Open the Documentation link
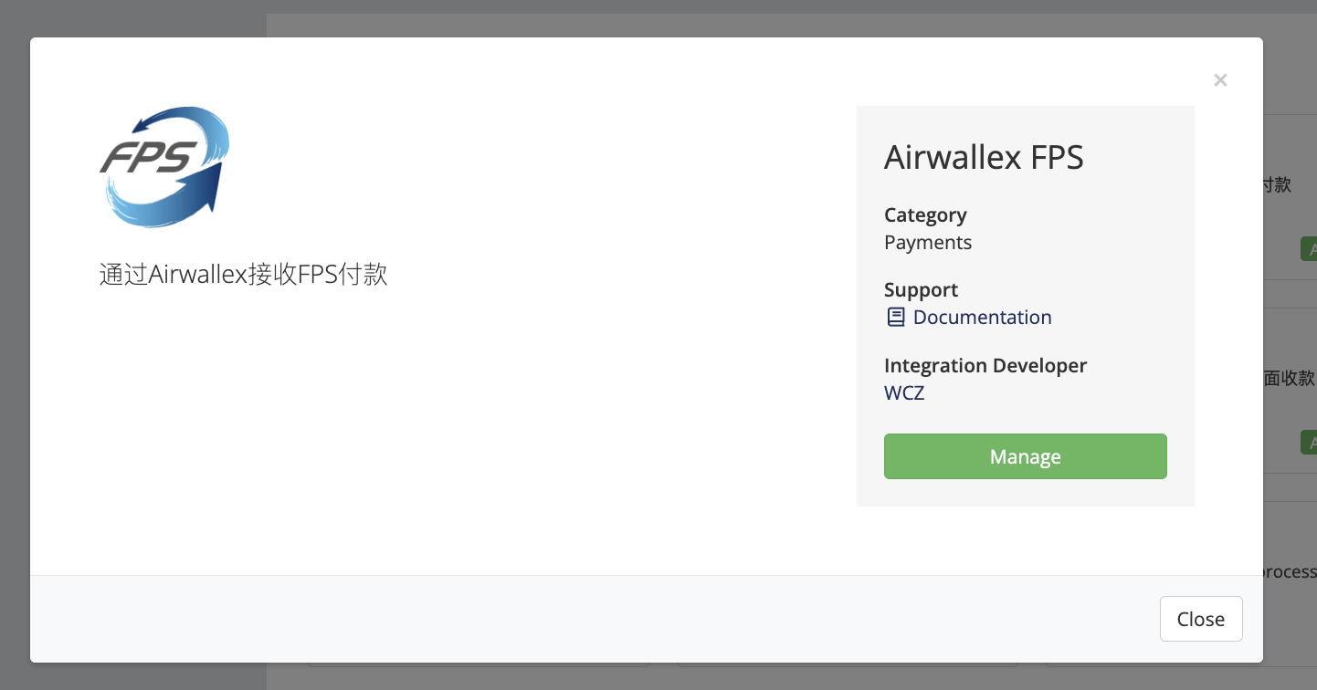The image size is (1317, 690). tap(982, 317)
